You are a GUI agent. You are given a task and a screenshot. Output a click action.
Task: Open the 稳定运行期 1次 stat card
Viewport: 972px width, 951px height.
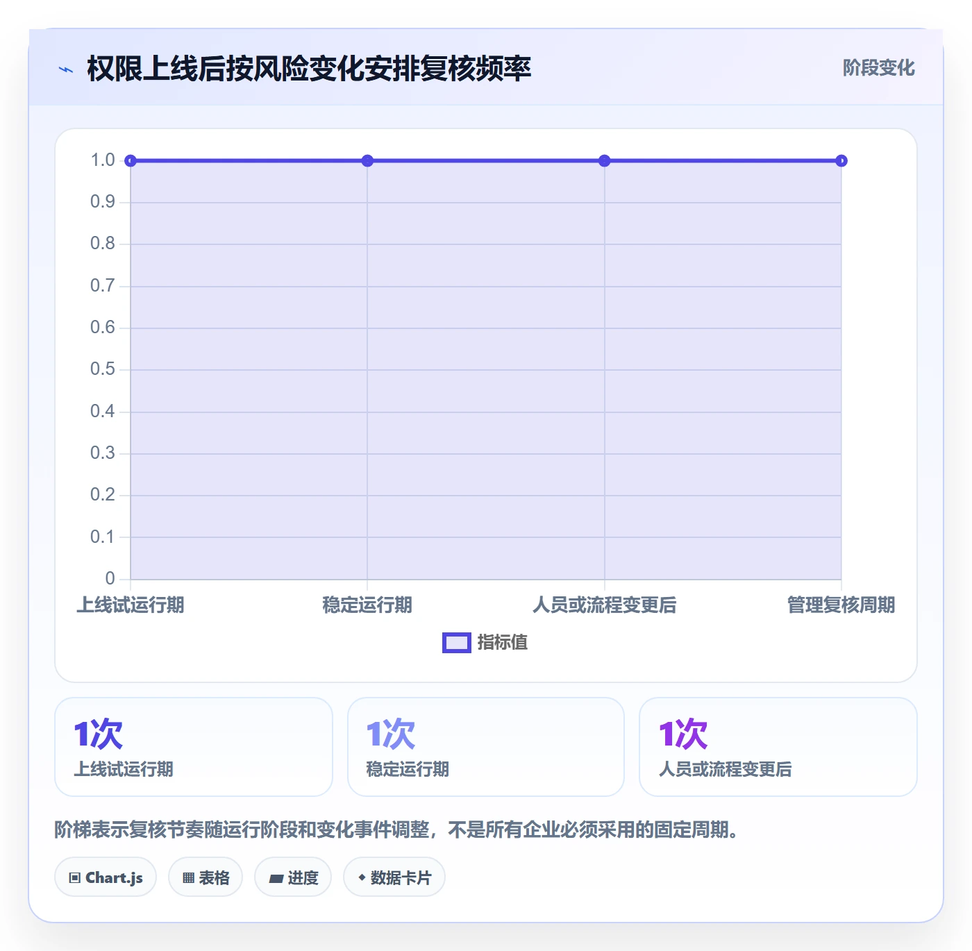486,747
